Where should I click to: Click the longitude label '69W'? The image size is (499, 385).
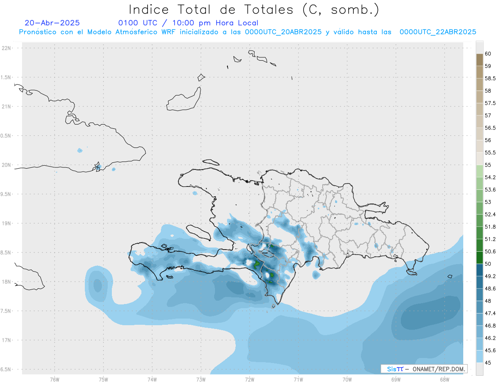[x=396, y=379]
